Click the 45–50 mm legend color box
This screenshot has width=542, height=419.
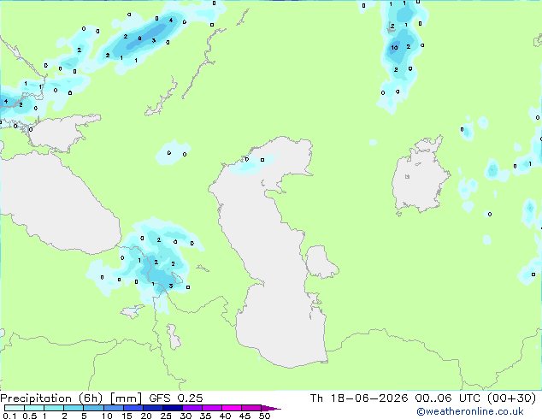coord(251,408)
